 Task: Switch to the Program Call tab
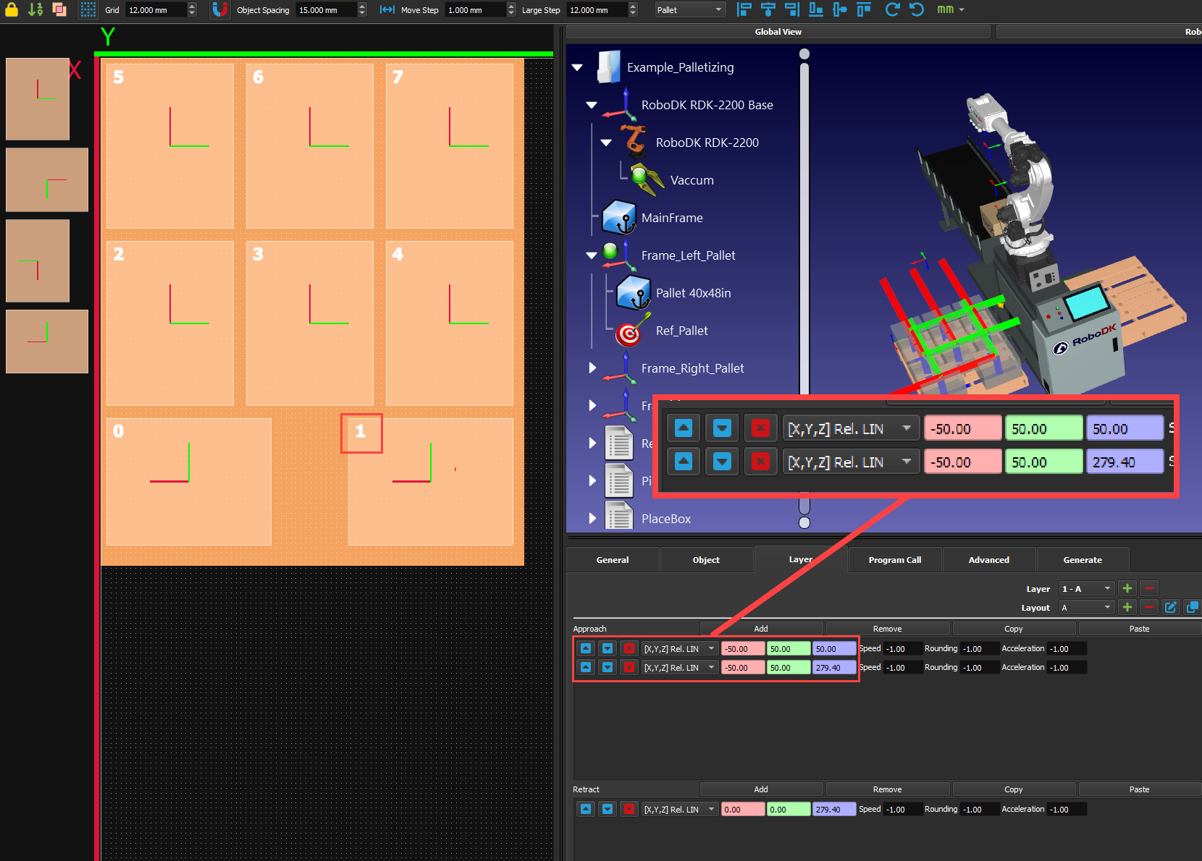[x=894, y=559]
